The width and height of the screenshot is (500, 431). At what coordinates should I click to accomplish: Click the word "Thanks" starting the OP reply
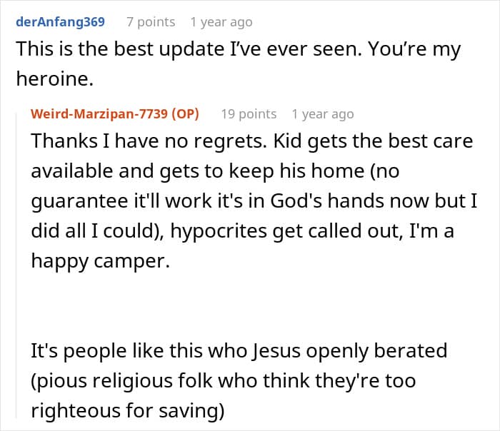click(59, 141)
